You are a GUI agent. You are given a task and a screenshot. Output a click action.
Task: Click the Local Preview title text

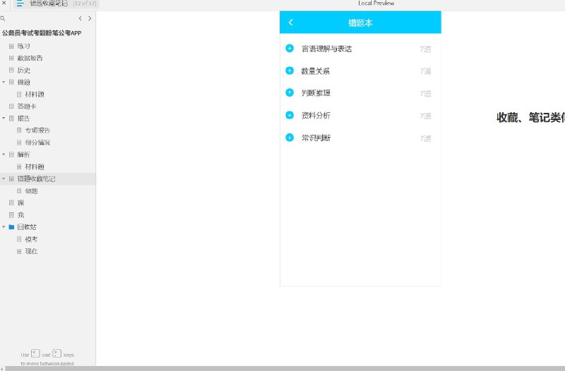click(376, 4)
